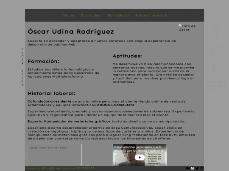
Task: Click the bold KRONOS Computers text
Action: click(115, 105)
